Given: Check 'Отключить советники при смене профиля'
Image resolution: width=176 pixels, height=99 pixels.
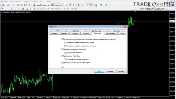Looking at the screenshot, I should (x=65, y=46).
